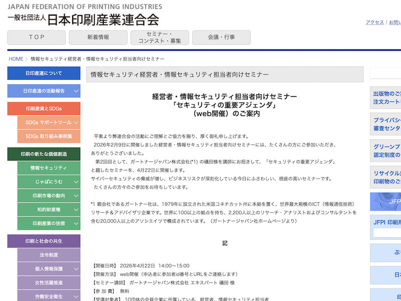Screen dimensions: 401x301
Task: Select 情報セキュリティ in the sidebar
Action: (x=49, y=168)
